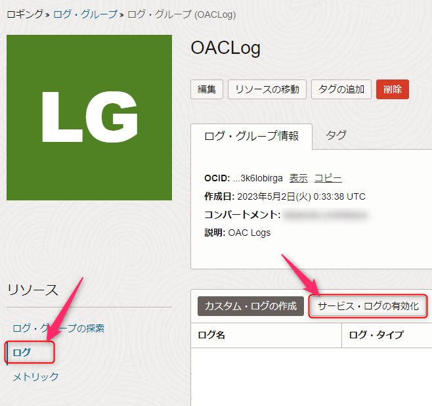Select メトリック in the Resources menu
Viewport: 432px width, 406px height.
tap(35, 376)
